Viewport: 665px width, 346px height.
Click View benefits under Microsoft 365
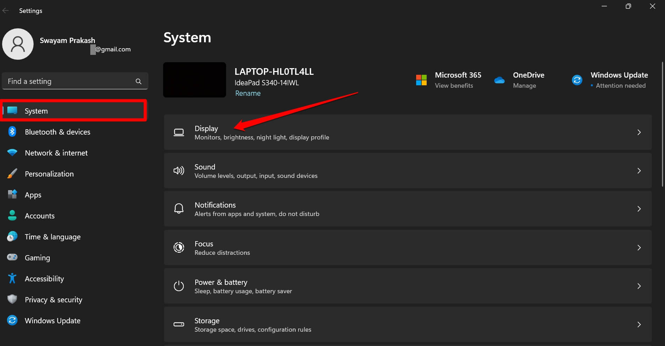pyautogui.click(x=454, y=85)
